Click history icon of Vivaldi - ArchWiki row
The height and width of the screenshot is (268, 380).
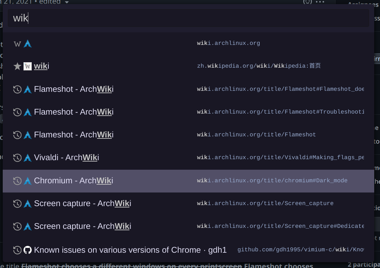pyautogui.click(x=17, y=158)
